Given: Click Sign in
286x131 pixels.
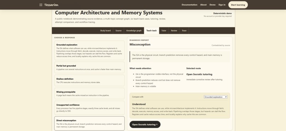Looking at the screenshot, I should tap(222, 5).
